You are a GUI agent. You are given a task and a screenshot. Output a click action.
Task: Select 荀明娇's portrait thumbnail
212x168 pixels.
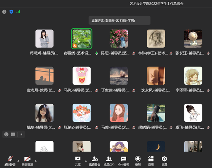[x=44, y=39]
